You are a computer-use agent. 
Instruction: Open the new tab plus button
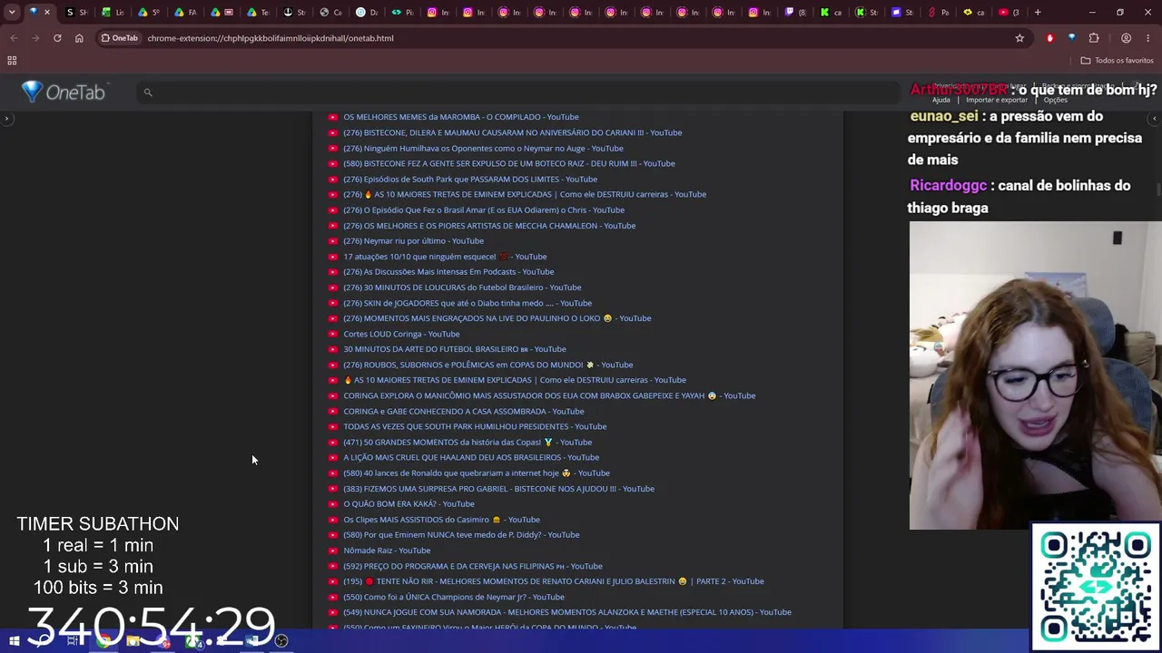click(x=1038, y=13)
